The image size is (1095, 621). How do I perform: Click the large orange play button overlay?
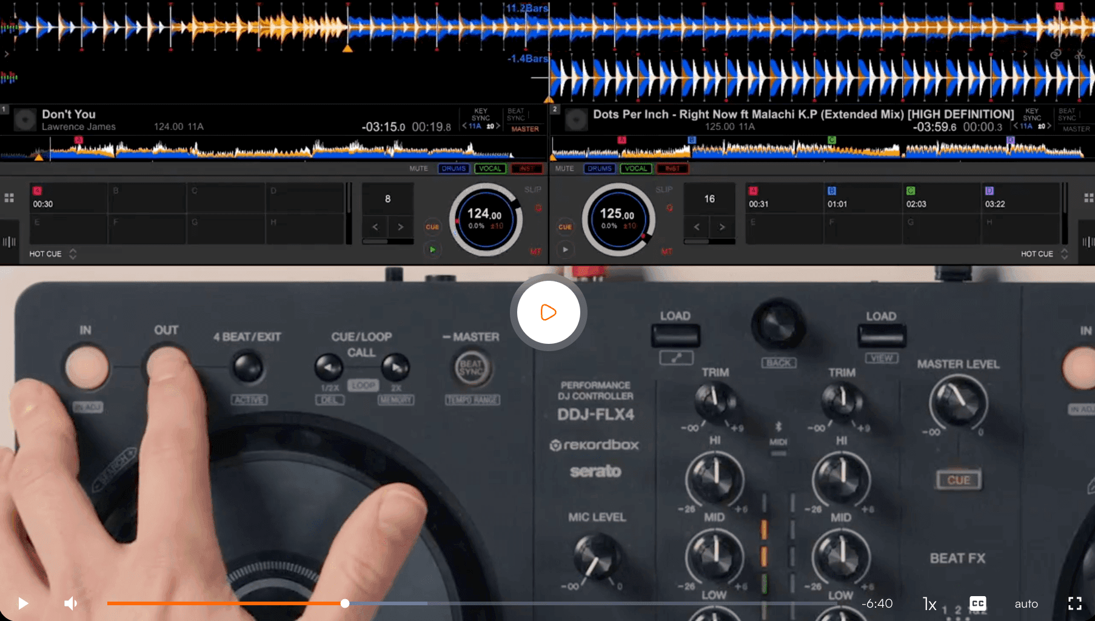click(548, 312)
